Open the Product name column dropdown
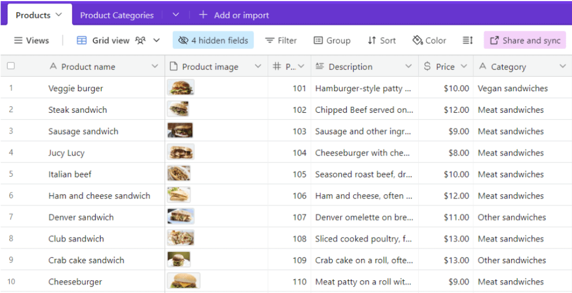This screenshot has height=293, width=572. tap(155, 66)
